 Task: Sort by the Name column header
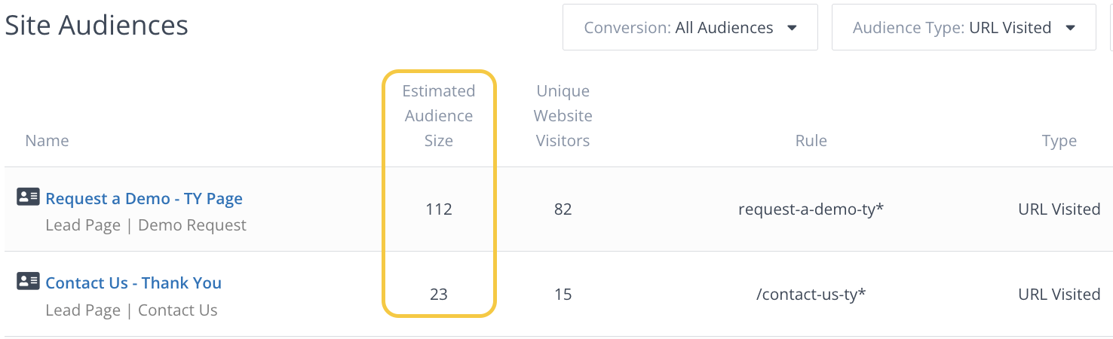click(x=47, y=141)
